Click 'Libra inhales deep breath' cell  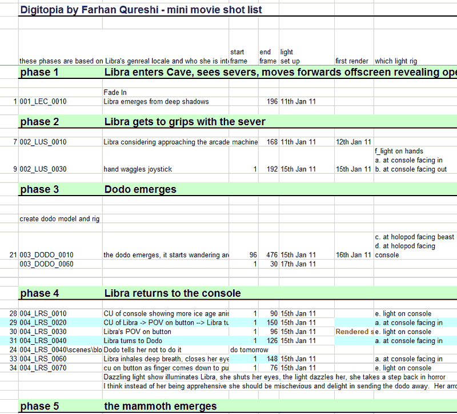166,359
